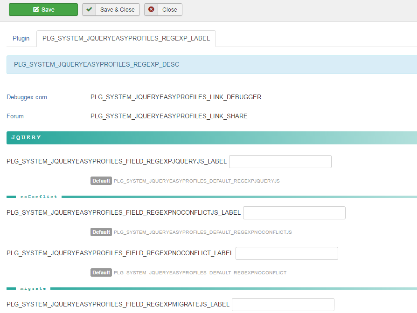Open the Debuggex.com link
The width and height of the screenshot is (417, 313).
click(x=27, y=97)
